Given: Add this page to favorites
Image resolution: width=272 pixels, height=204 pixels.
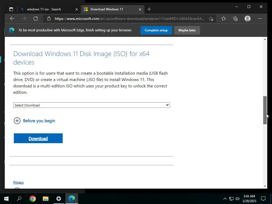Looking at the screenshot, I should (211, 19).
